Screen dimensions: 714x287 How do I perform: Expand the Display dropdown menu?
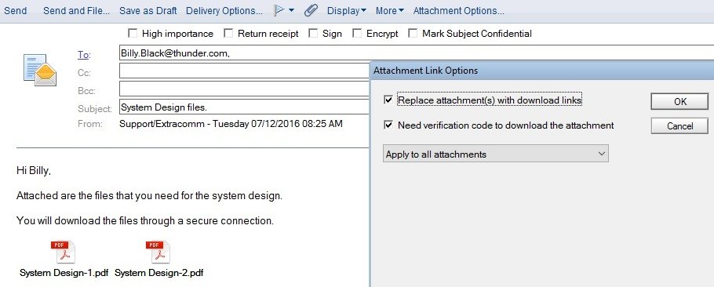pyautogui.click(x=347, y=11)
